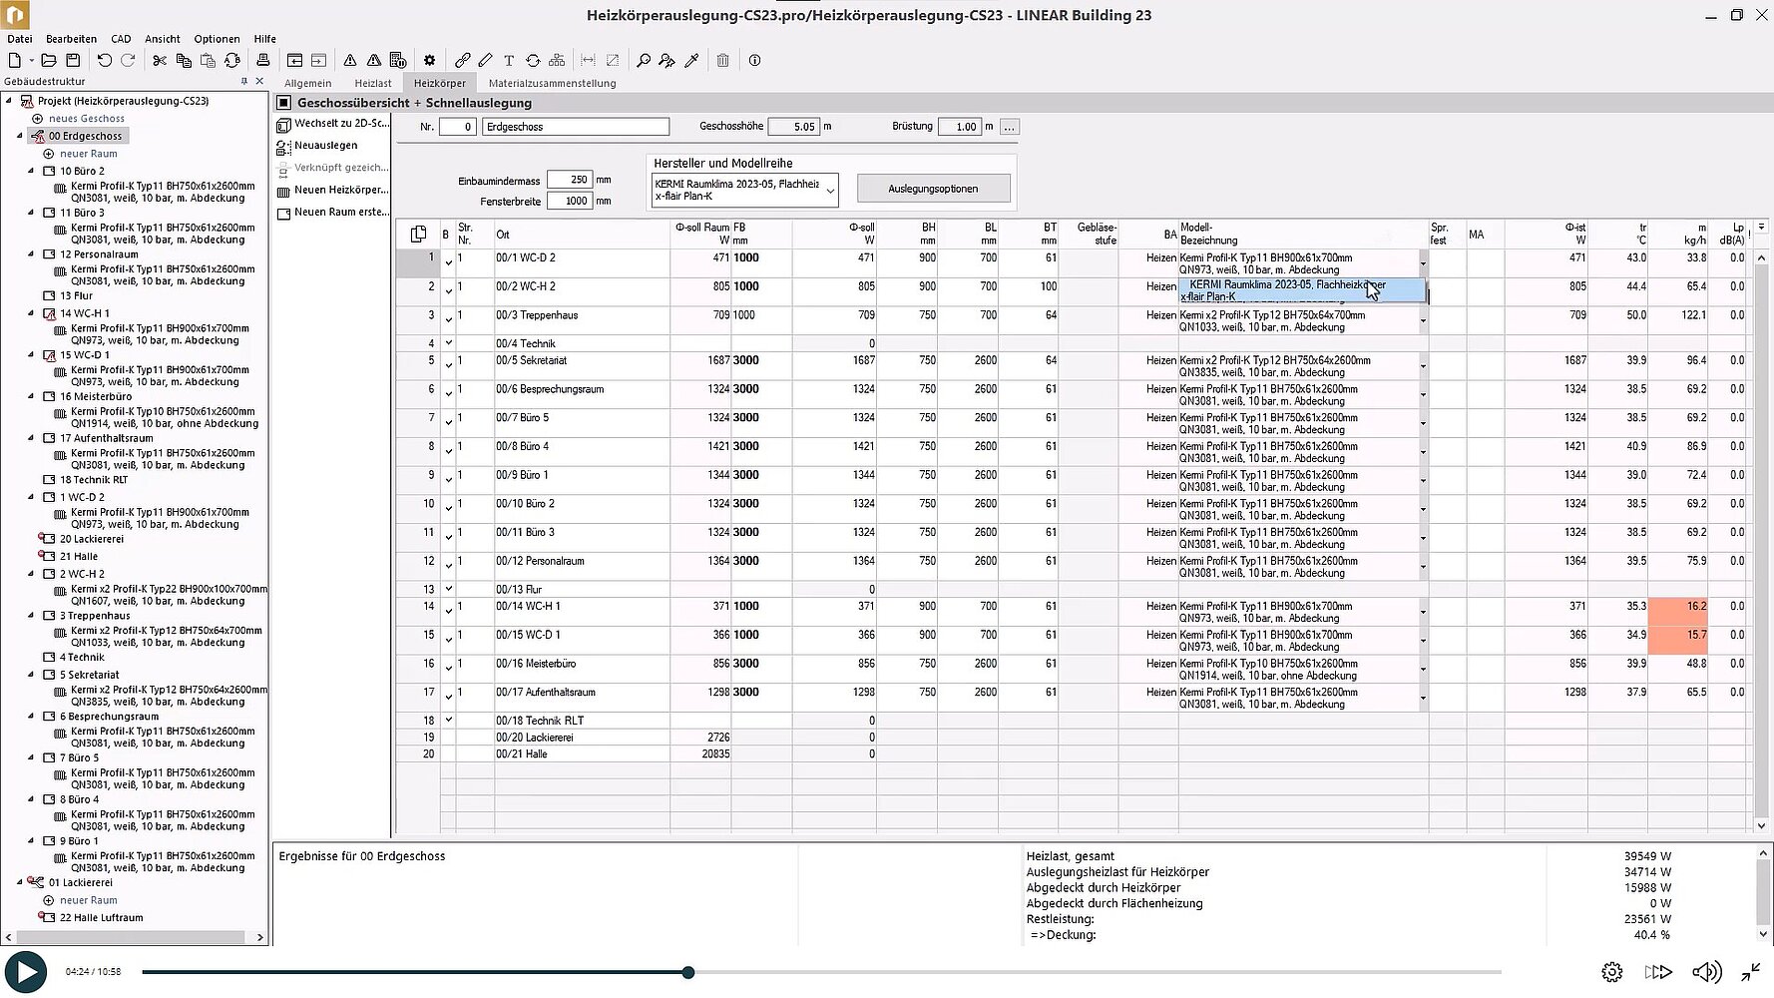This screenshot has height=998, width=1774.
Task: Open the Bearbeiten menu
Action: (71, 39)
